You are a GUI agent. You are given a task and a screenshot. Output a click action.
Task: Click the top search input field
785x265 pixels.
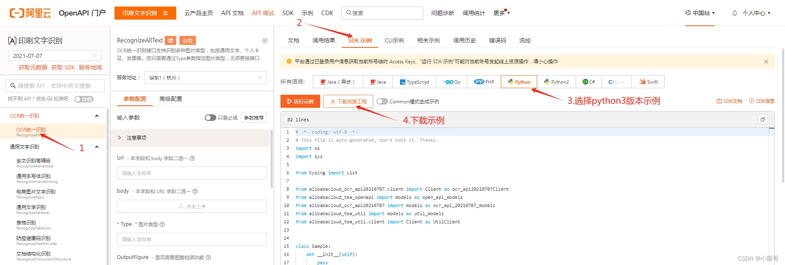coord(382,13)
